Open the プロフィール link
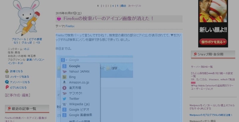This screenshot has height=122, width=239. coord(19,39)
